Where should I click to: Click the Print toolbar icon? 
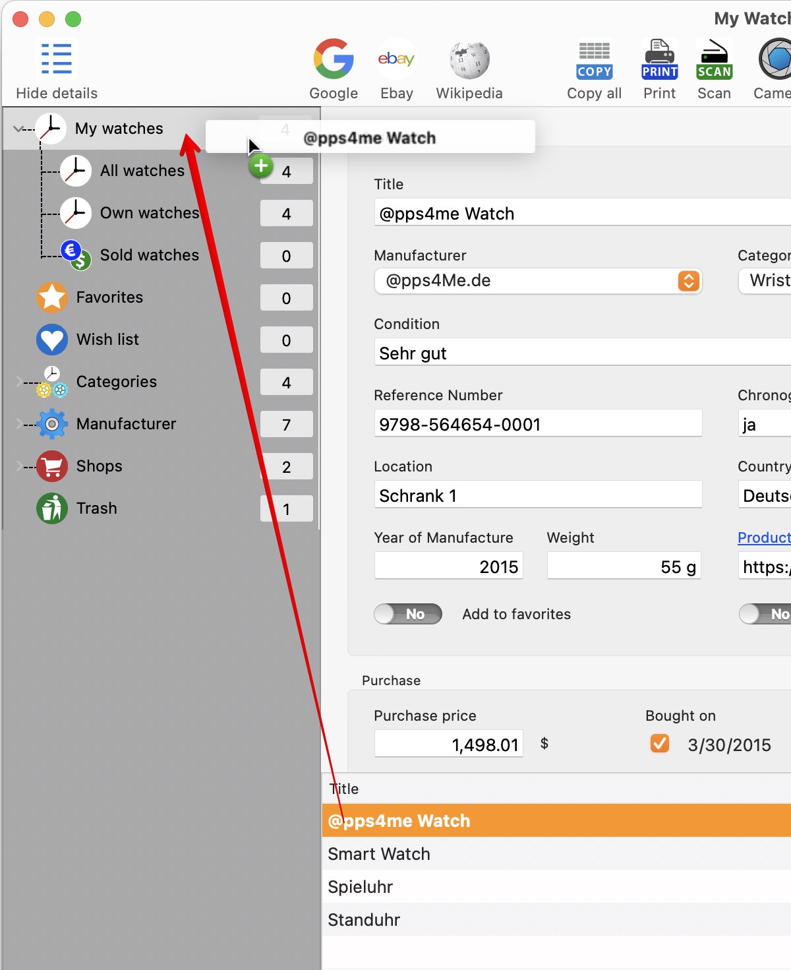[660, 60]
